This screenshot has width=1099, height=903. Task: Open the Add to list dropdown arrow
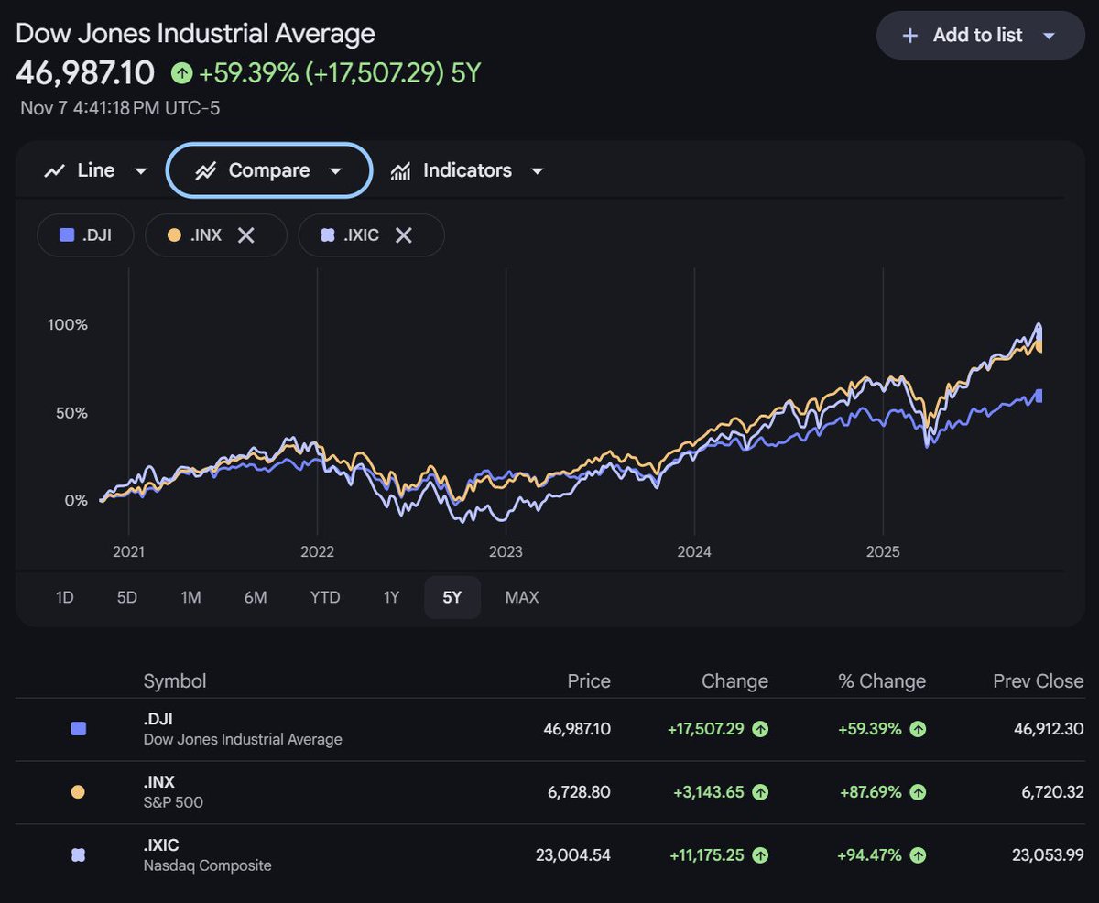point(1050,36)
